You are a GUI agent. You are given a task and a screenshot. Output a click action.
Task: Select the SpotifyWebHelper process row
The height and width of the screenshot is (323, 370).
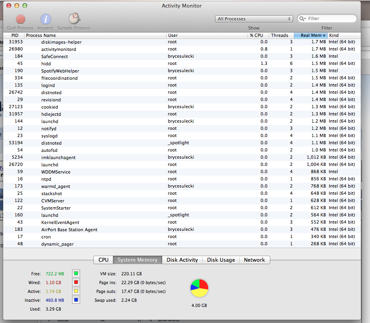pyautogui.click(x=182, y=71)
